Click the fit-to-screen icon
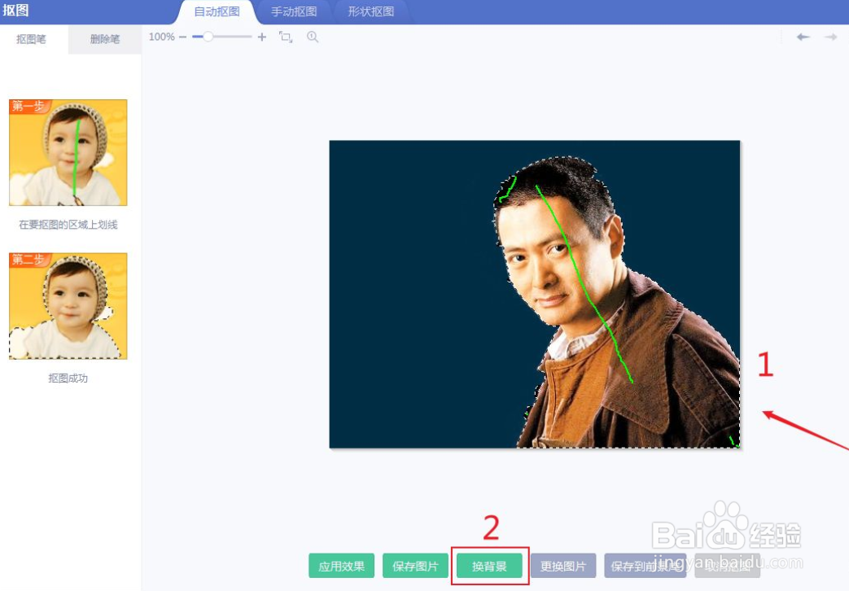Image resolution: width=849 pixels, height=591 pixels. tap(286, 37)
